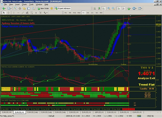Launch MetaEditor from yellow diamond icon
Viewport: 162px width, 118px height.
click(x=52, y=8)
